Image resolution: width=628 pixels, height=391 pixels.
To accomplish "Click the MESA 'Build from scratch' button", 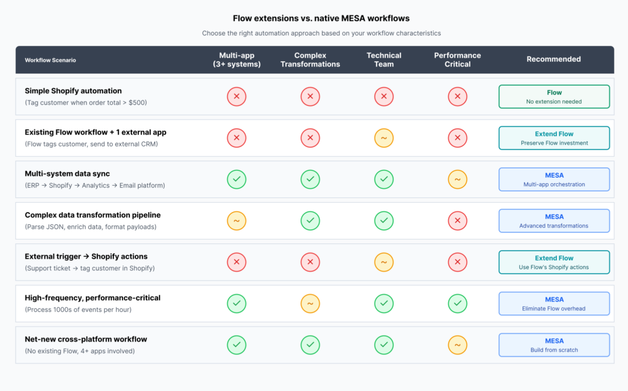I will 554,344.
